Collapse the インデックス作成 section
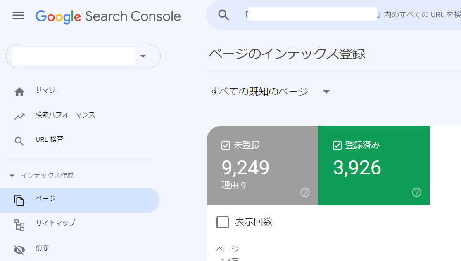Image resolution: width=461 pixels, height=261 pixels. tap(12, 176)
